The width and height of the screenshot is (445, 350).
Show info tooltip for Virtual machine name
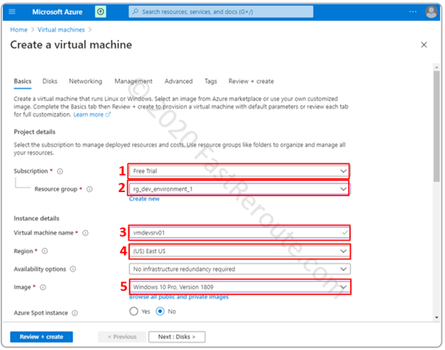(x=85, y=233)
